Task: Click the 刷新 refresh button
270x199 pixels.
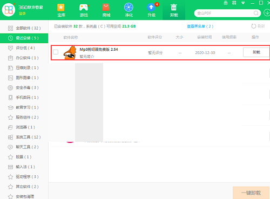Action: [x=258, y=26]
